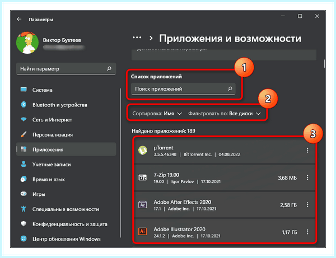Click the page vertical scrollbar thumb
This screenshot has height=258, width=336.
[324, 64]
